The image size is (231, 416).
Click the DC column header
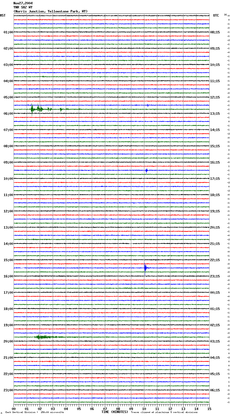[x=226, y=15]
